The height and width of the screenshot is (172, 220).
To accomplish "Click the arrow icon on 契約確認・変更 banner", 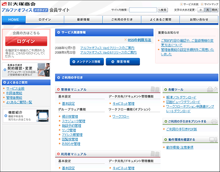I will coord(5,70).
